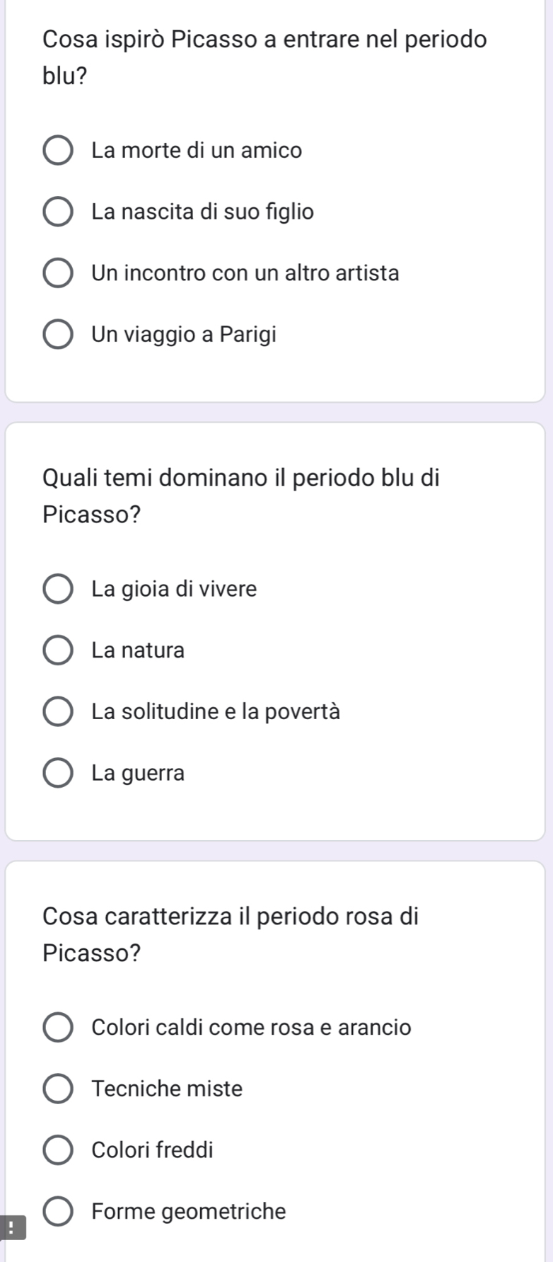Click 'Cosa caratterizza il periodo rosa' heading
Screen dimensions: 553x1262
(231, 934)
